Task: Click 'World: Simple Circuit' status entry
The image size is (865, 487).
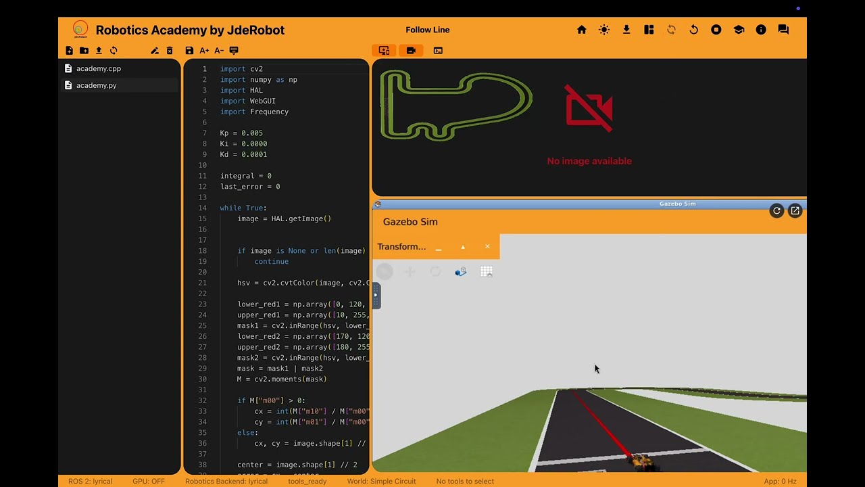Action: pos(381,482)
